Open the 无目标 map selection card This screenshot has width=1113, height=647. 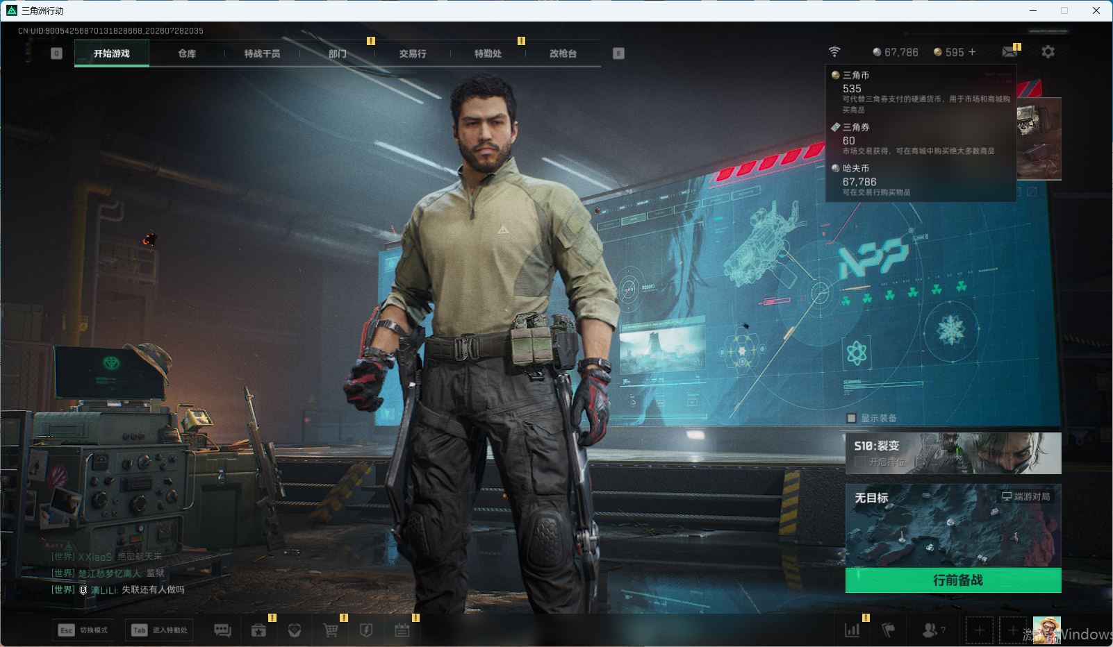[x=953, y=526]
